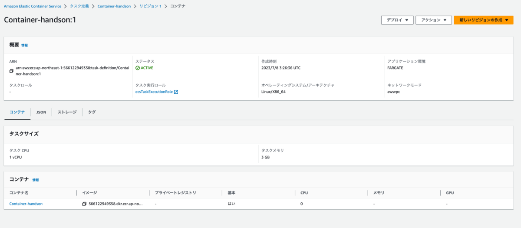The image size is (521, 228).
Task: Switch to the JSON tab
Action: pos(41,112)
